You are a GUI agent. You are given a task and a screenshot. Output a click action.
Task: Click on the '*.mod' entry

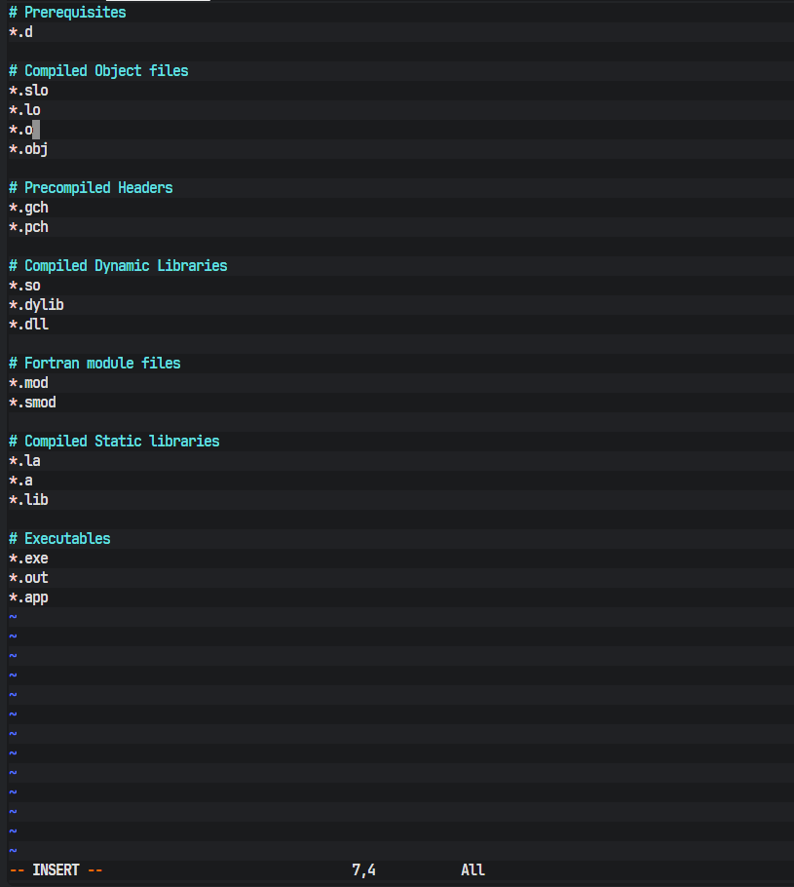pyautogui.click(x=29, y=383)
